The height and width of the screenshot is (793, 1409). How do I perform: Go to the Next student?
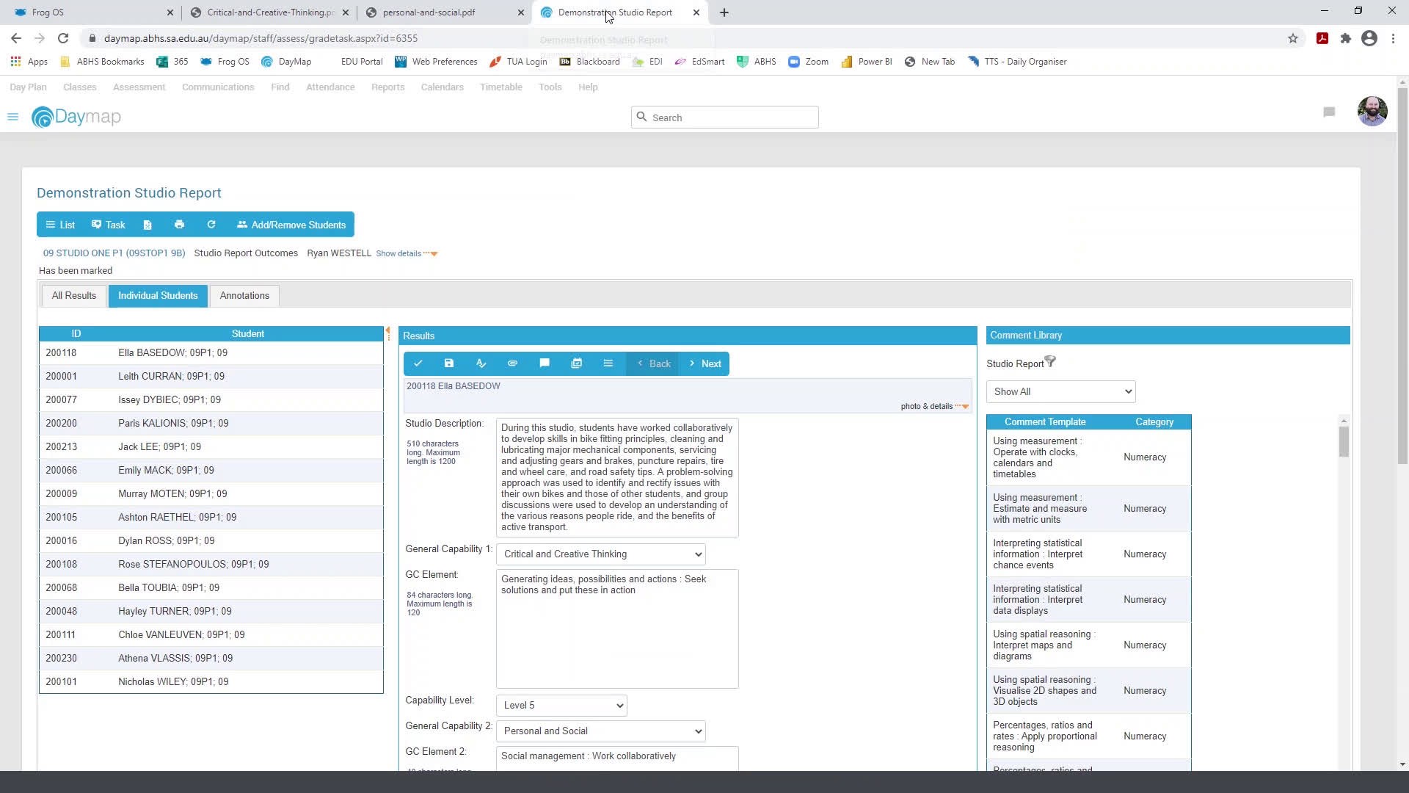point(704,363)
